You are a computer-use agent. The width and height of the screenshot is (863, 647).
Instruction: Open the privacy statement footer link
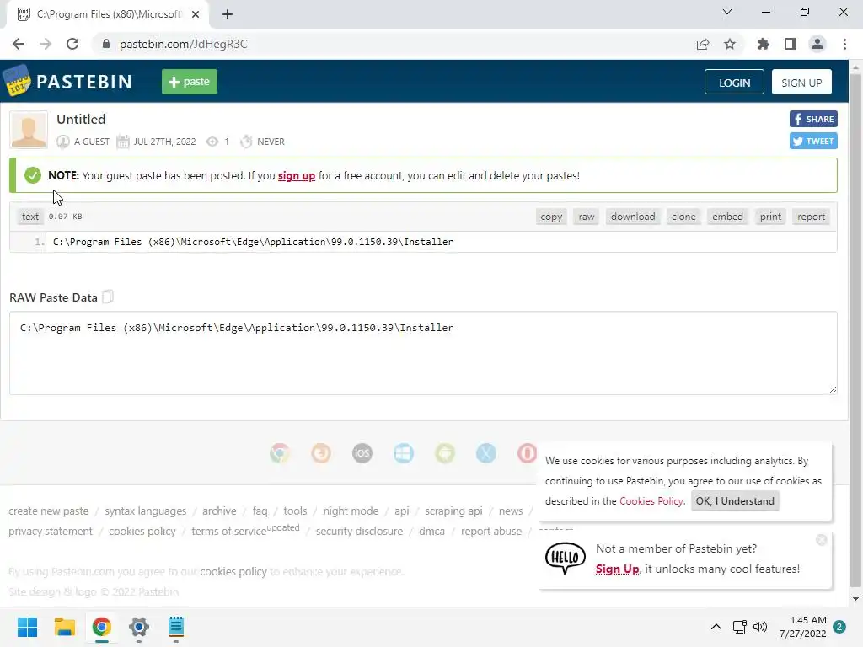(50, 531)
